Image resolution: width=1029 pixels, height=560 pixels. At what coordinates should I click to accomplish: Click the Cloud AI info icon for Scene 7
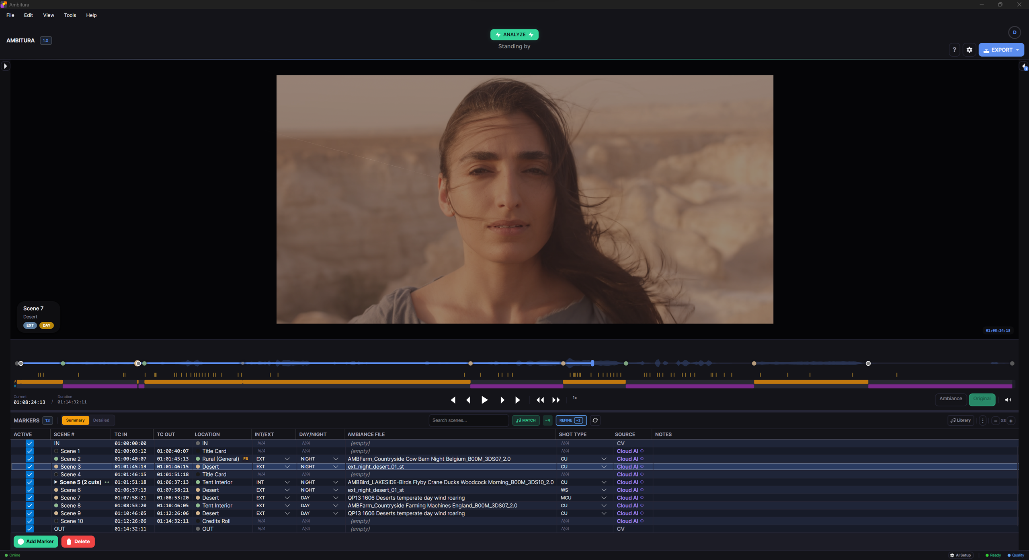[x=642, y=498]
